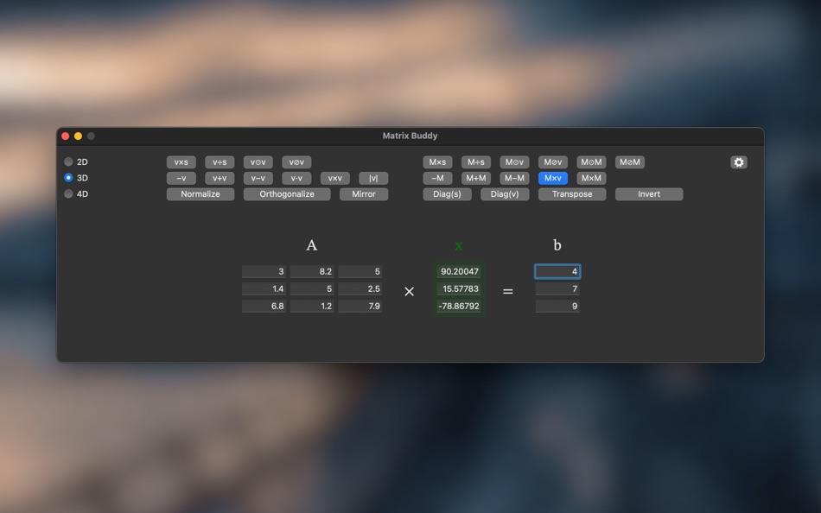
Task: Edit matrix A cell containing 1.2
Action: tap(312, 307)
